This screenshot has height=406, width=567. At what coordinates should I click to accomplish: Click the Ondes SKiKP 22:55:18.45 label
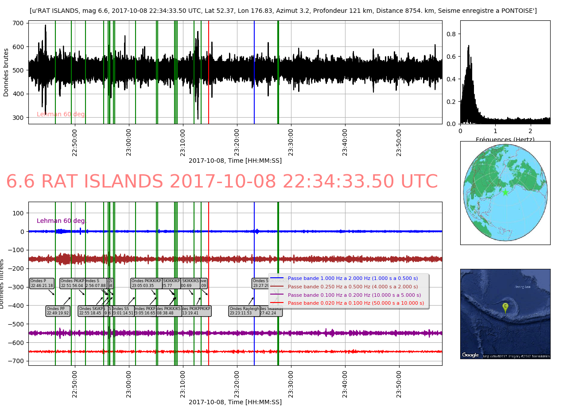tap(91, 311)
